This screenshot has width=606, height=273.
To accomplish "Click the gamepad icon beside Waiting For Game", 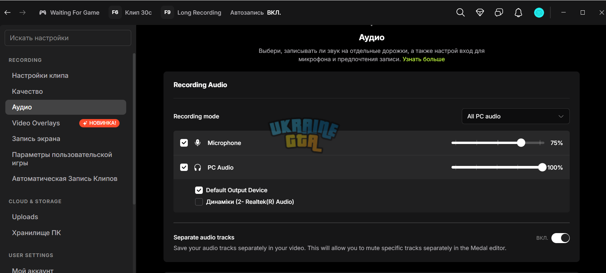I will 43,12.
